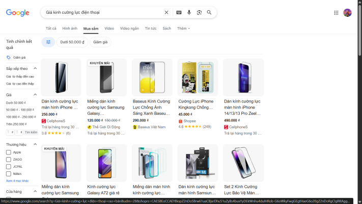The width and height of the screenshot is (362, 204).
Task: Open the Baseus Kính Cường Lực thumbnail
Action: (152, 78)
